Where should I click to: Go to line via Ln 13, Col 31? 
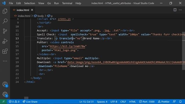coord(86,102)
